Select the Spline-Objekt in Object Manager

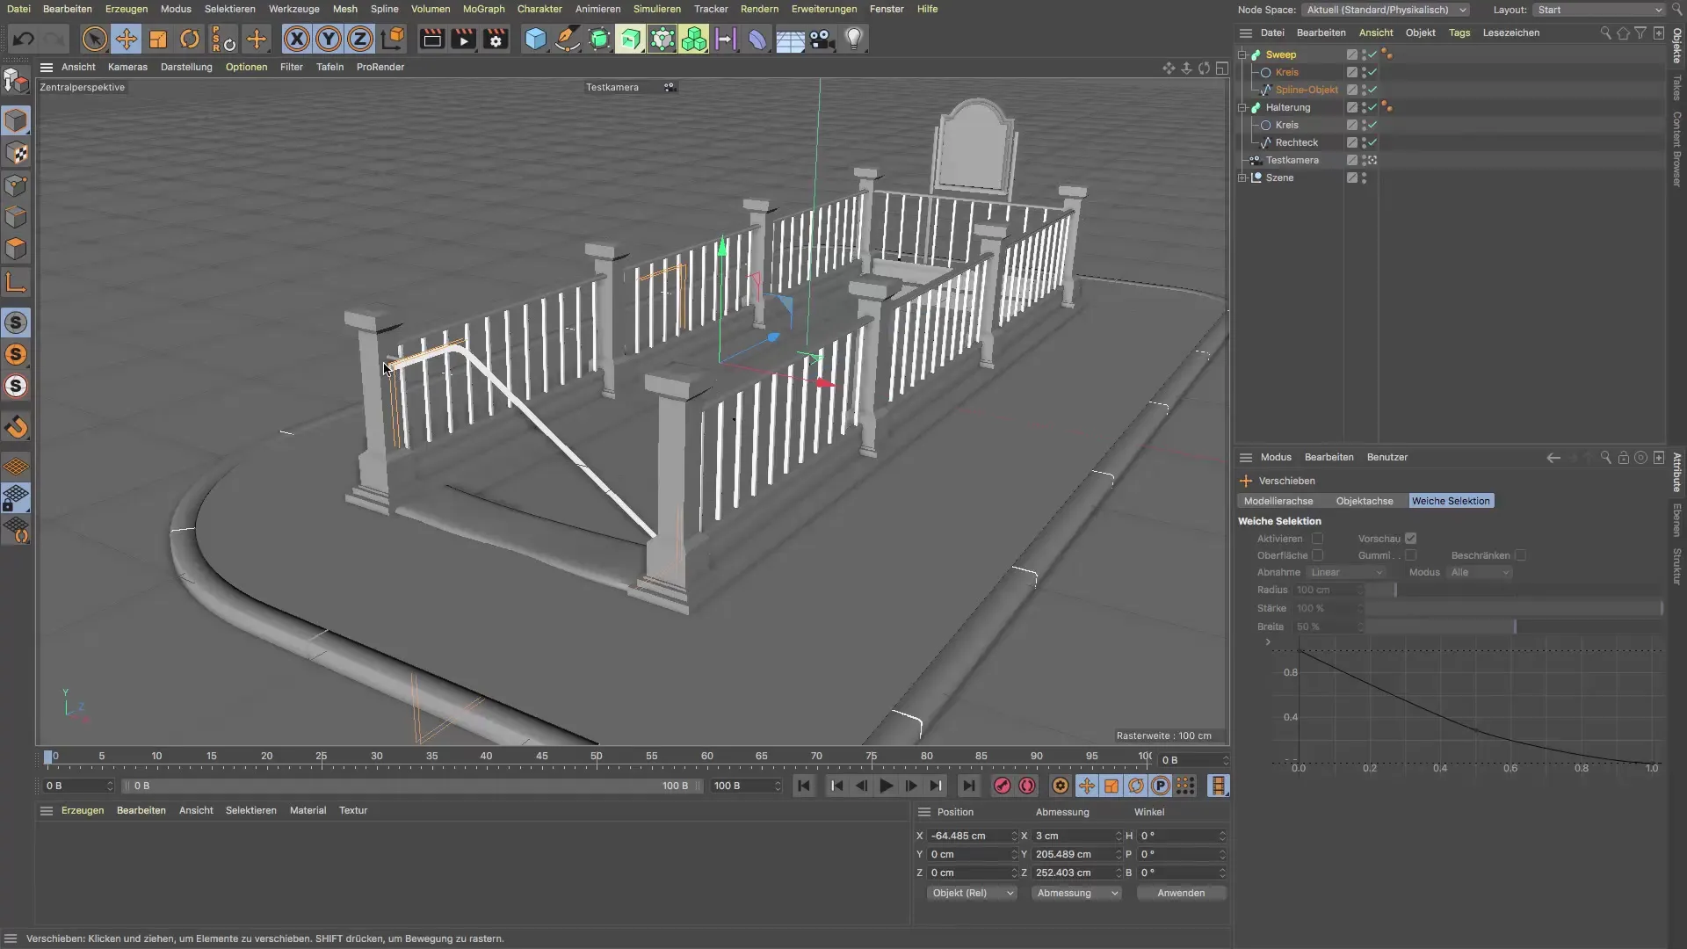pyautogui.click(x=1307, y=90)
